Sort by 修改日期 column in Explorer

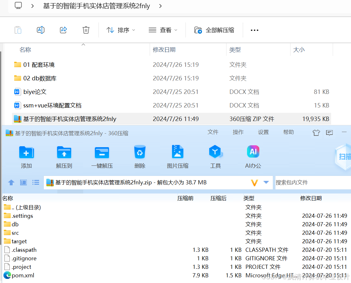point(164,50)
